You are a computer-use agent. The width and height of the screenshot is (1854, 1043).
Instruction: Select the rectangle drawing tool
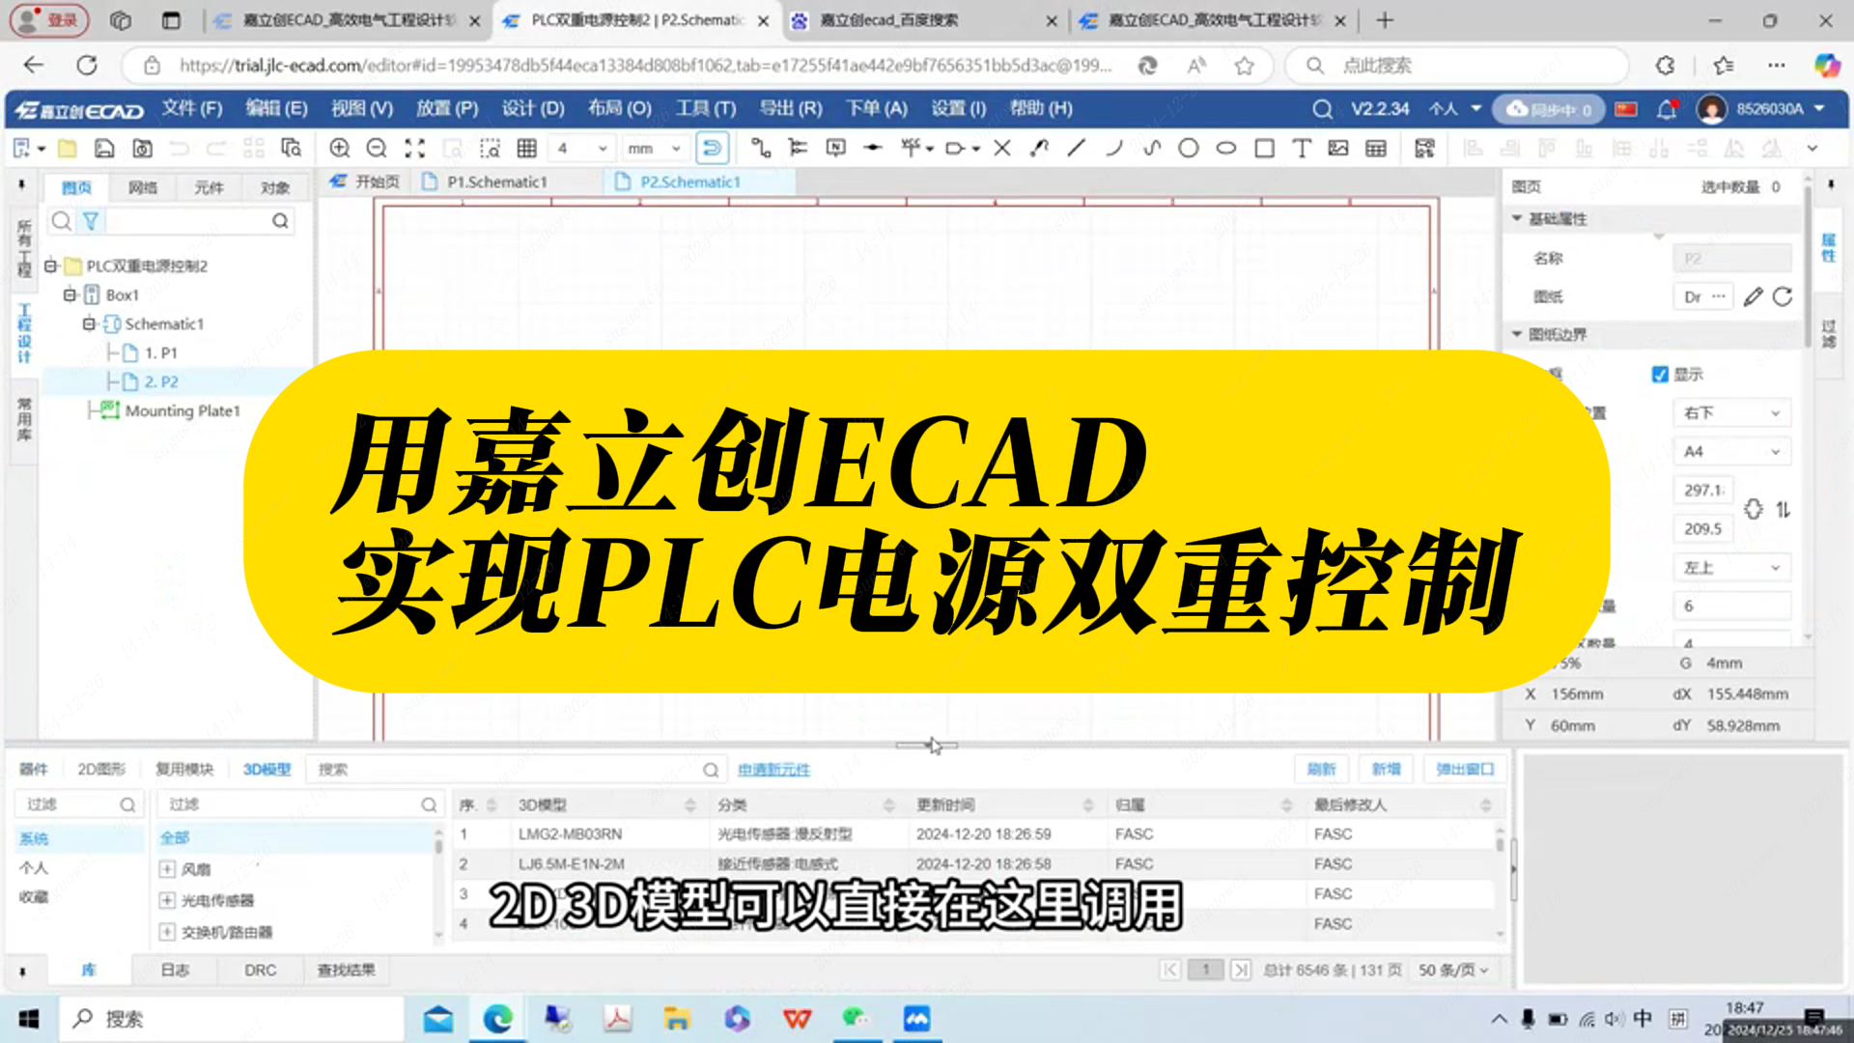coord(1264,148)
